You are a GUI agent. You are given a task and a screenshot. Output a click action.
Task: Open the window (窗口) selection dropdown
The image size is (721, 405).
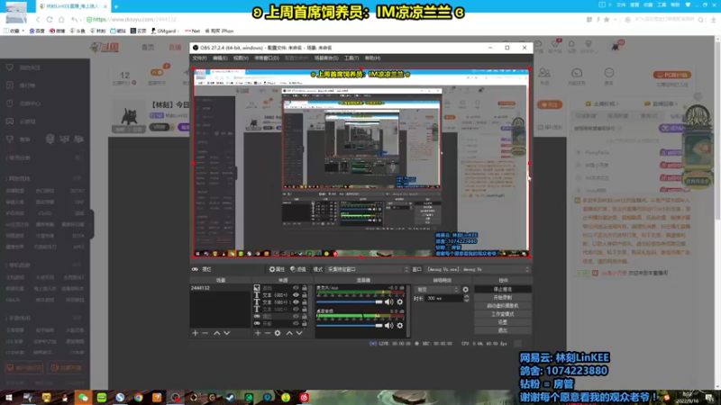(479, 269)
